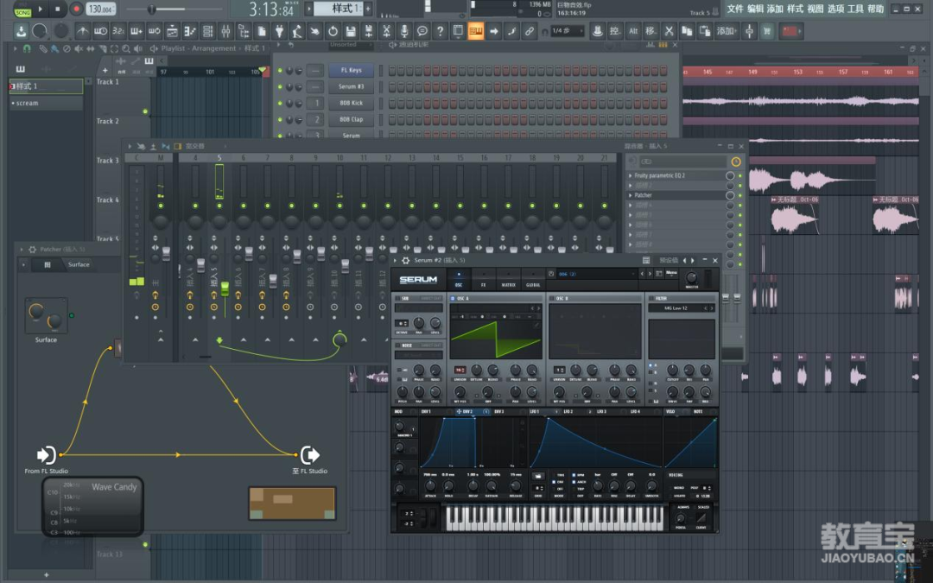Image resolution: width=933 pixels, height=583 pixels.
Task: Open the 文件 menu
Action: 735,9
